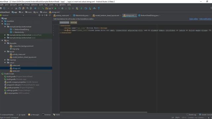
Task: Open Project Structure folder icon
Action: pyautogui.click(x=86, y=8)
